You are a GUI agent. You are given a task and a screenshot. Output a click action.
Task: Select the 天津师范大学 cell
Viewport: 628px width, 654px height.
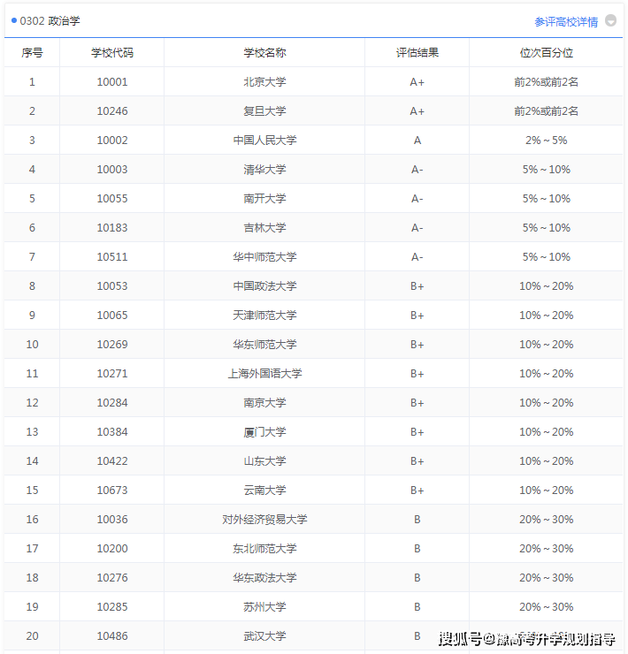tap(264, 316)
